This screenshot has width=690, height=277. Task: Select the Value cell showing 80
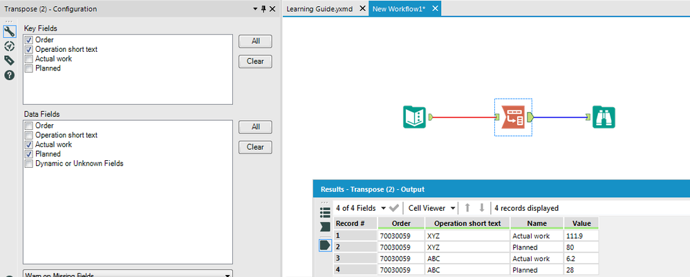581,247
